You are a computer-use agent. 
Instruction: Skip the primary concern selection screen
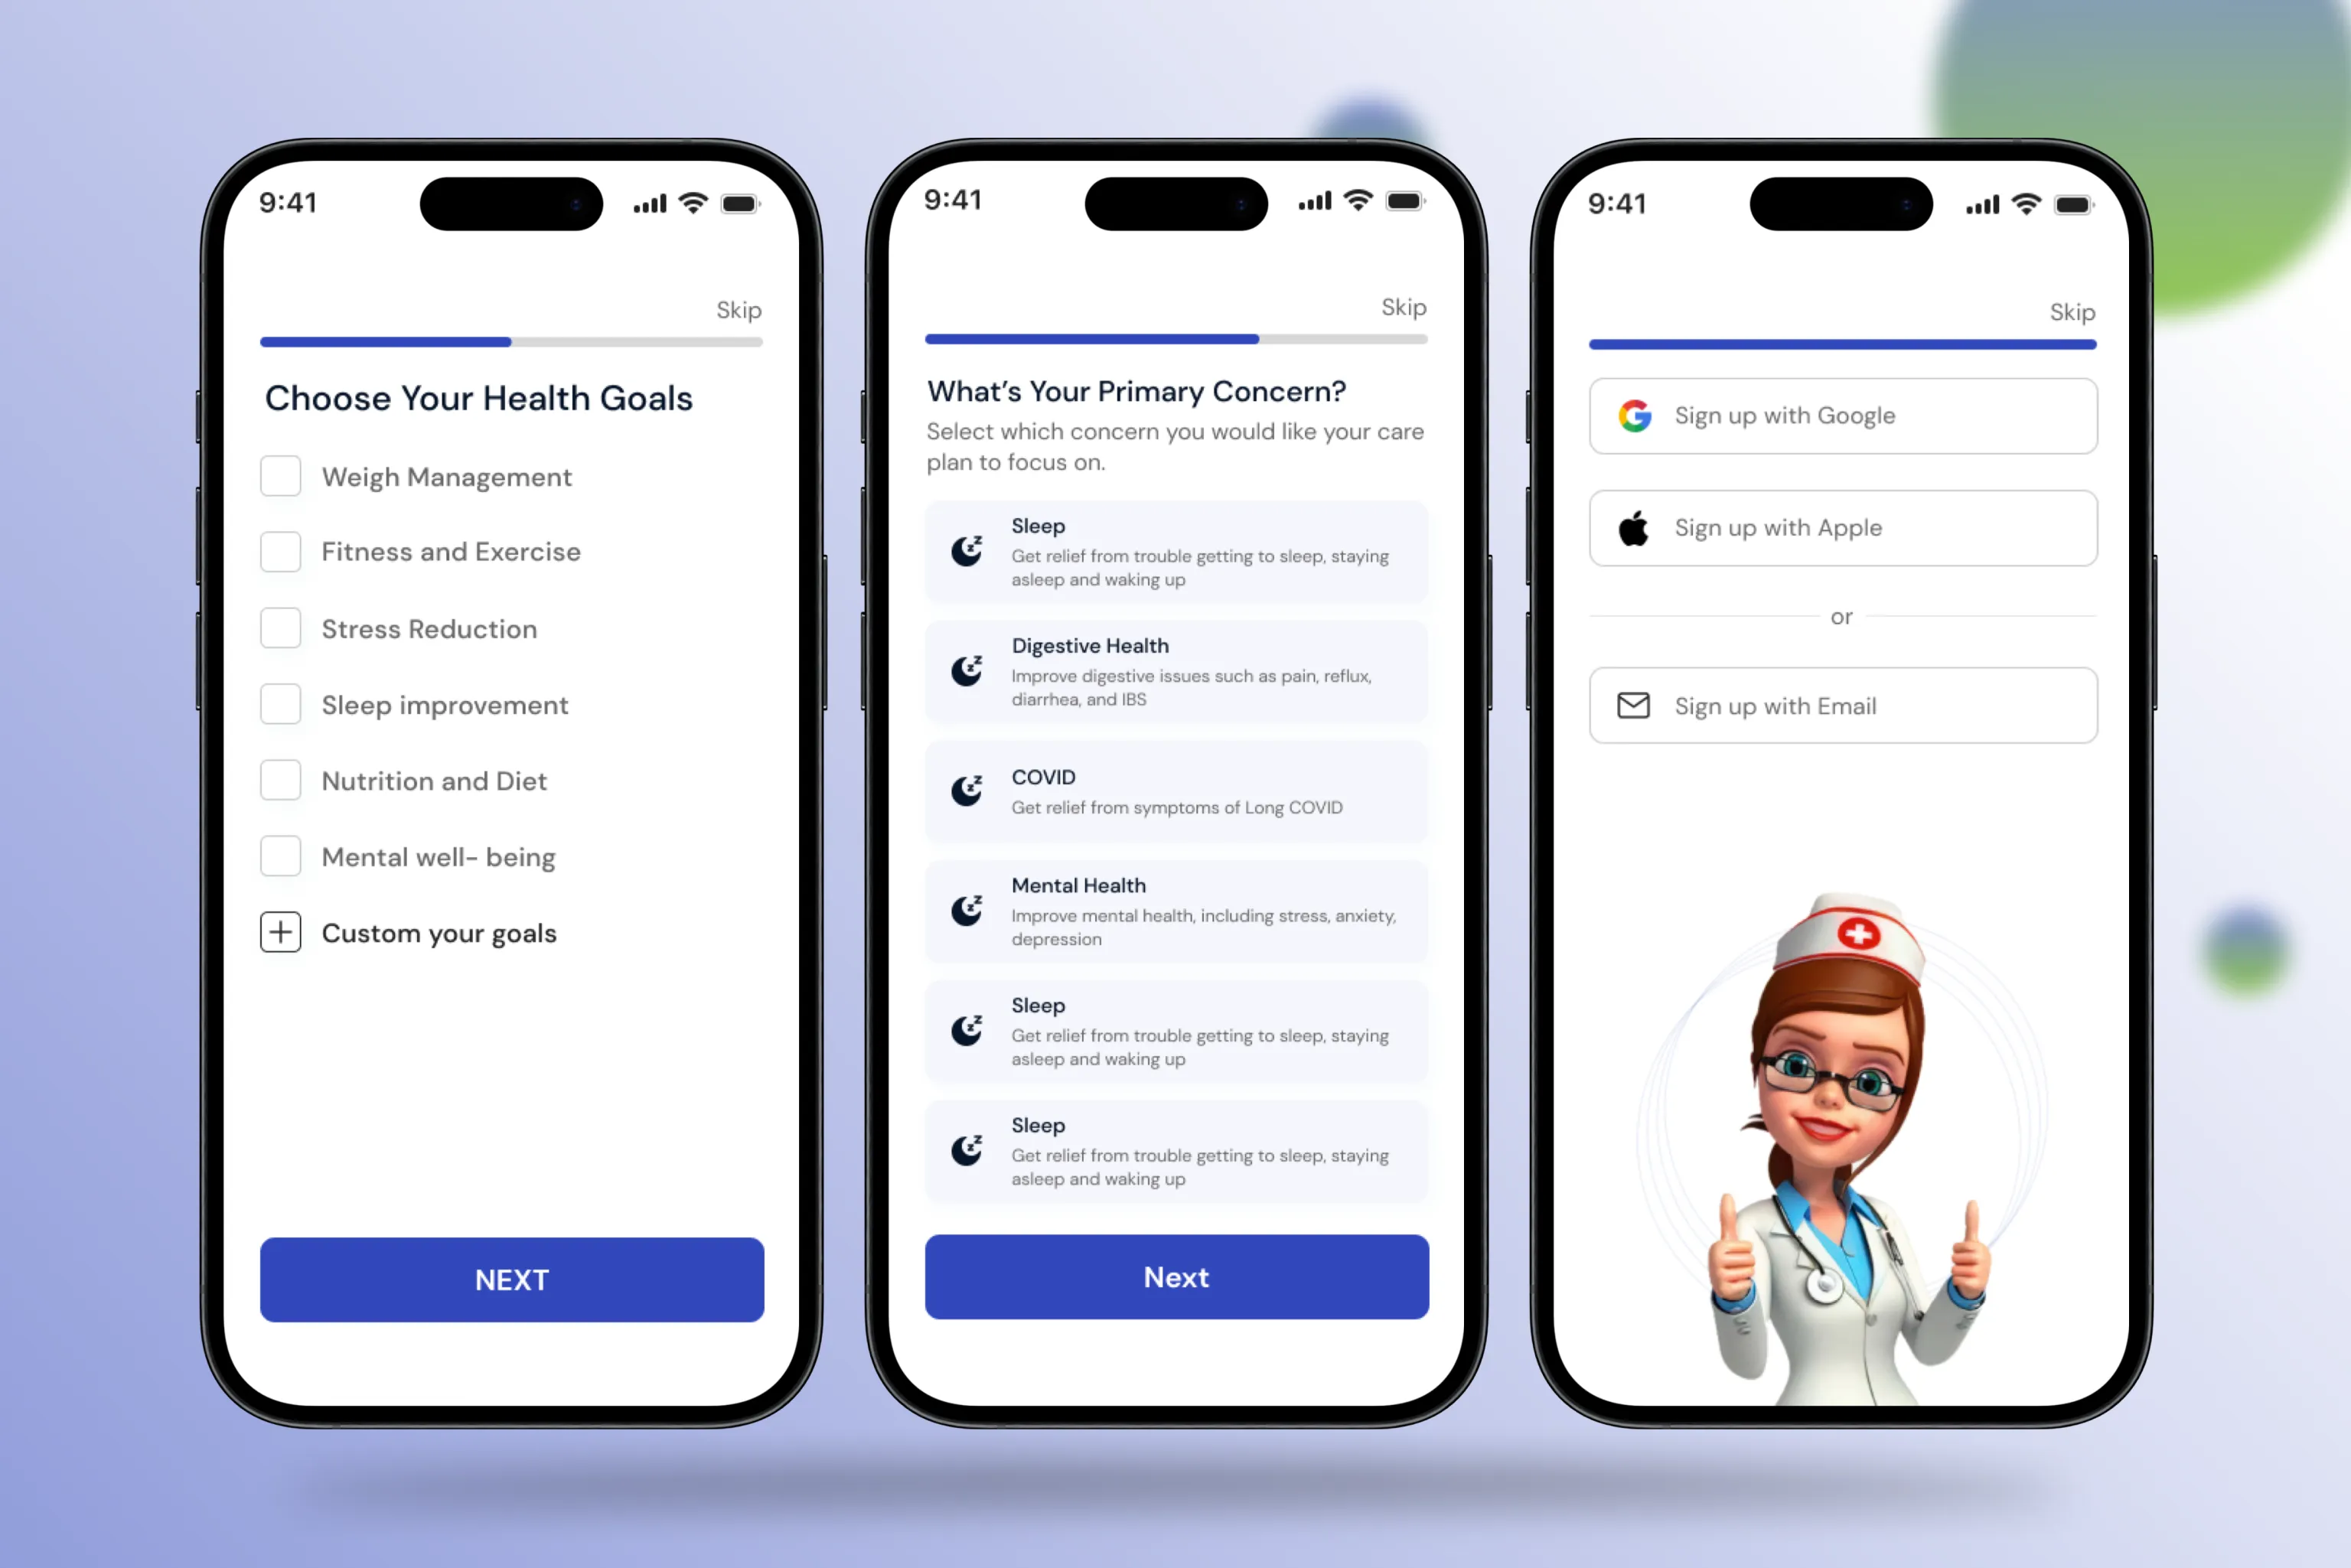[1404, 306]
